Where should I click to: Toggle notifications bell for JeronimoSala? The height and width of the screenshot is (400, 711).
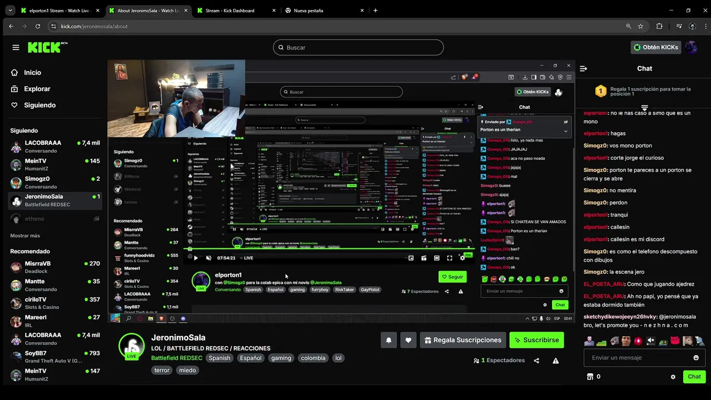point(388,340)
